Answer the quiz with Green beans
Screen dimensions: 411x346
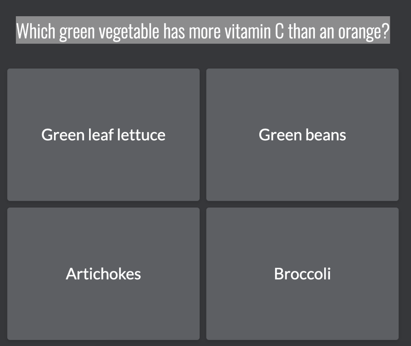point(302,135)
